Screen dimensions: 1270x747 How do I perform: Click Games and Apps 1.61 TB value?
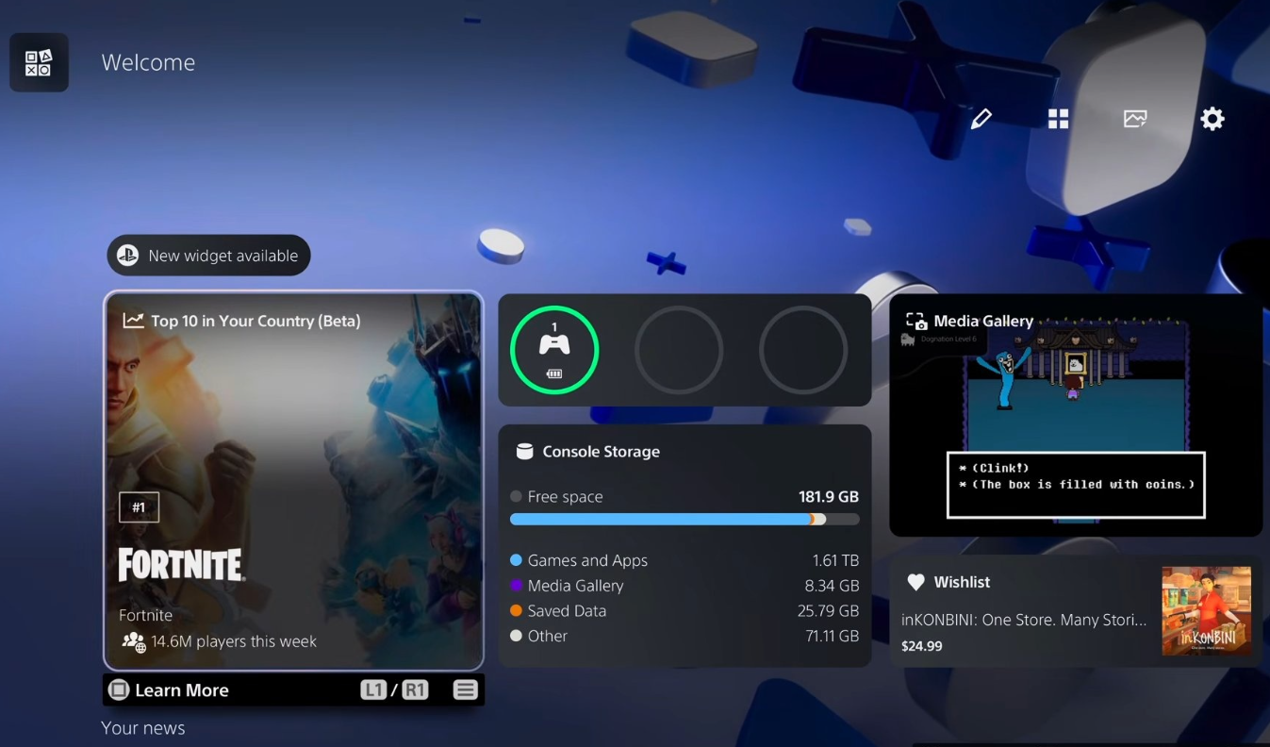(x=835, y=560)
